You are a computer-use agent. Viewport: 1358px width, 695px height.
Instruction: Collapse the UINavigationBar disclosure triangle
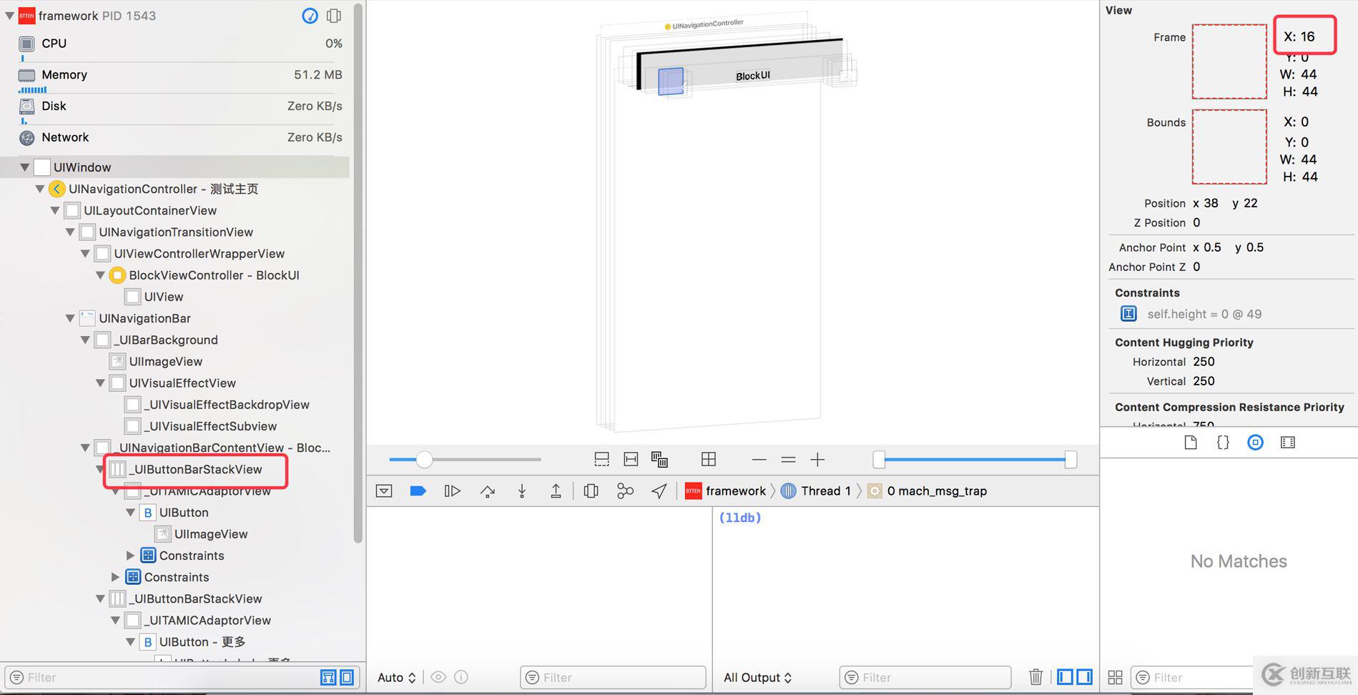70,319
